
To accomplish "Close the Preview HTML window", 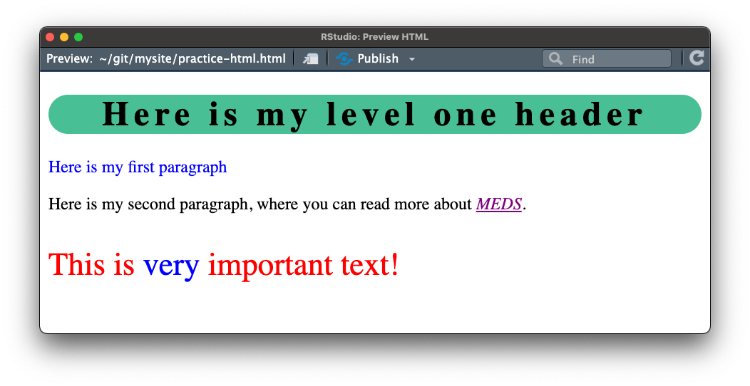I will [50, 37].
